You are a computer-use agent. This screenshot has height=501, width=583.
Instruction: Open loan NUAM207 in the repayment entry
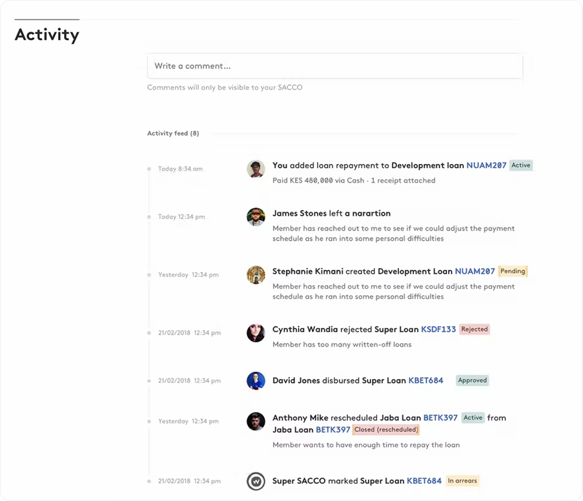pos(486,165)
